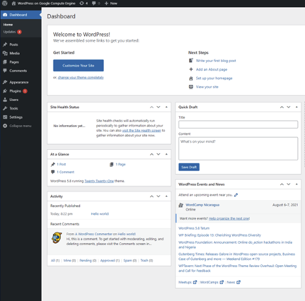Open visit the Site Health screen link
The image size is (305, 301).
click(141, 130)
